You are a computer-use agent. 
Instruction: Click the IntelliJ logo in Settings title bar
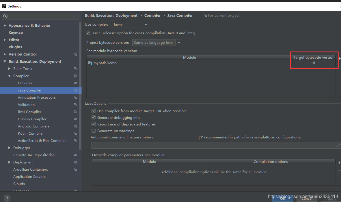(x=4, y=6)
